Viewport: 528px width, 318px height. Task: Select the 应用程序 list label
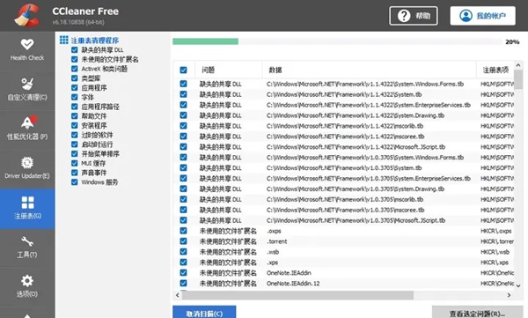pyautogui.click(x=94, y=88)
